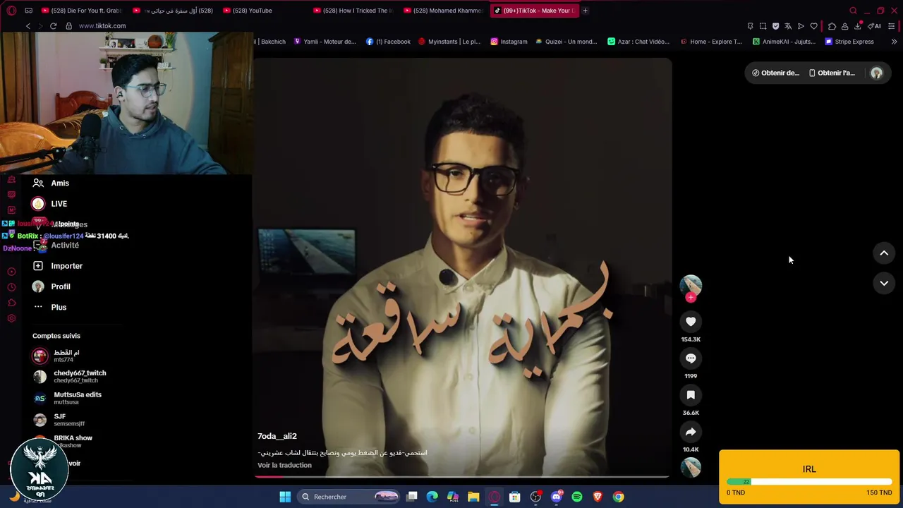Share the video using arrow icon
903x508 pixels.
click(691, 432)
